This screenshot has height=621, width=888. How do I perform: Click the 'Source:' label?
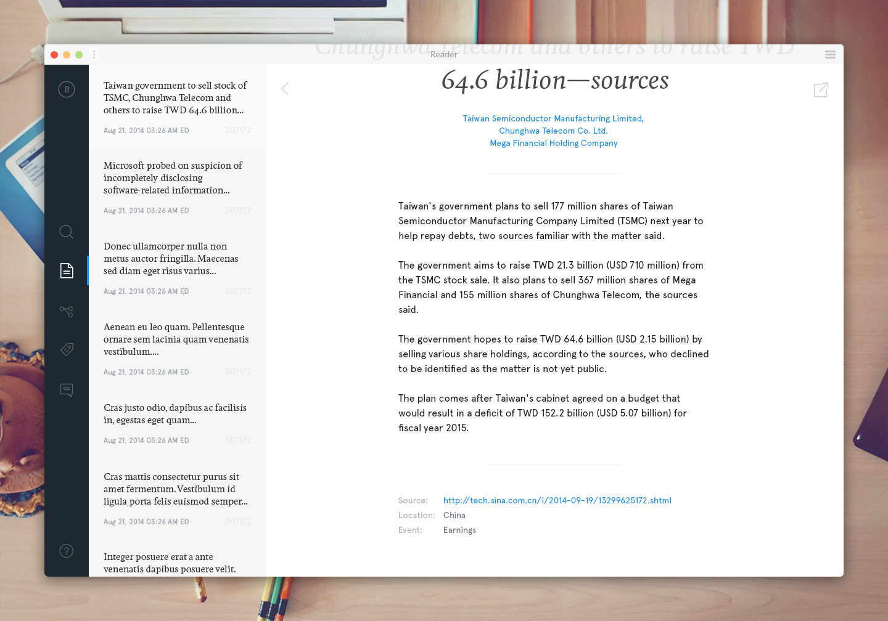pyautogui.click(x=413, y=500)
